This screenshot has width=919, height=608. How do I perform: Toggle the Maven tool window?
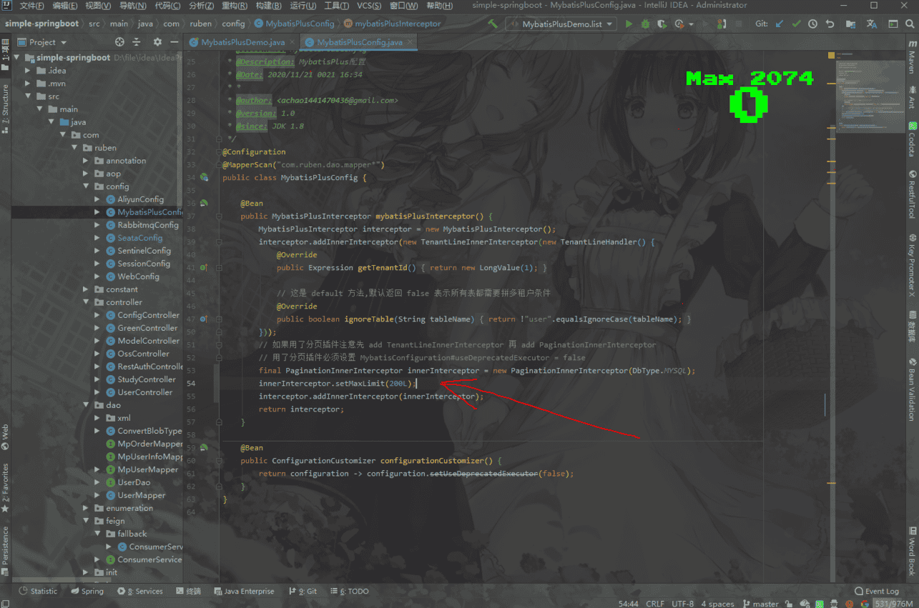pos(912,62)
